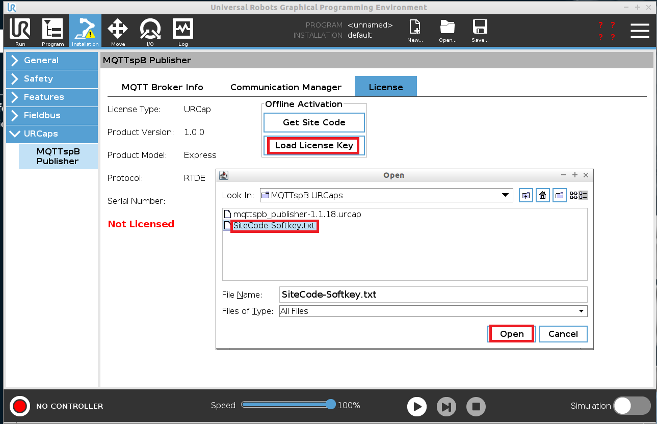Viewport: 657px width, 424px height.
Task: Close the Open dialog with its X button
Action: (x=586, y=175)
